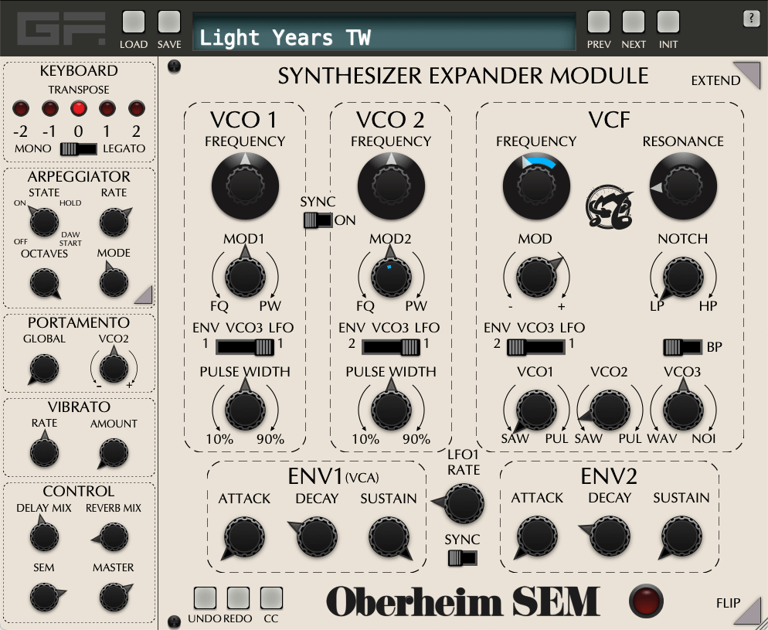This screenshot has height=630, width=768.
Task: Click the VCO 2 FREQUENCY knob
Action: [391, 186]
